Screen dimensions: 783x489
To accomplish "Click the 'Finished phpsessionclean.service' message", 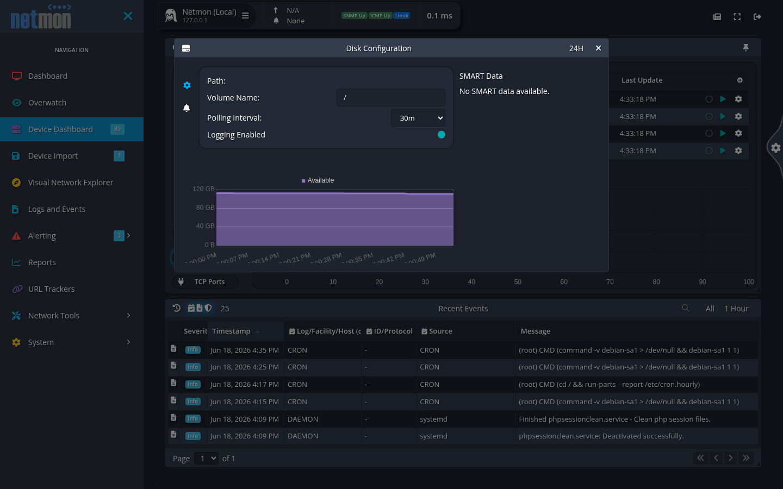I will point(614,419).
